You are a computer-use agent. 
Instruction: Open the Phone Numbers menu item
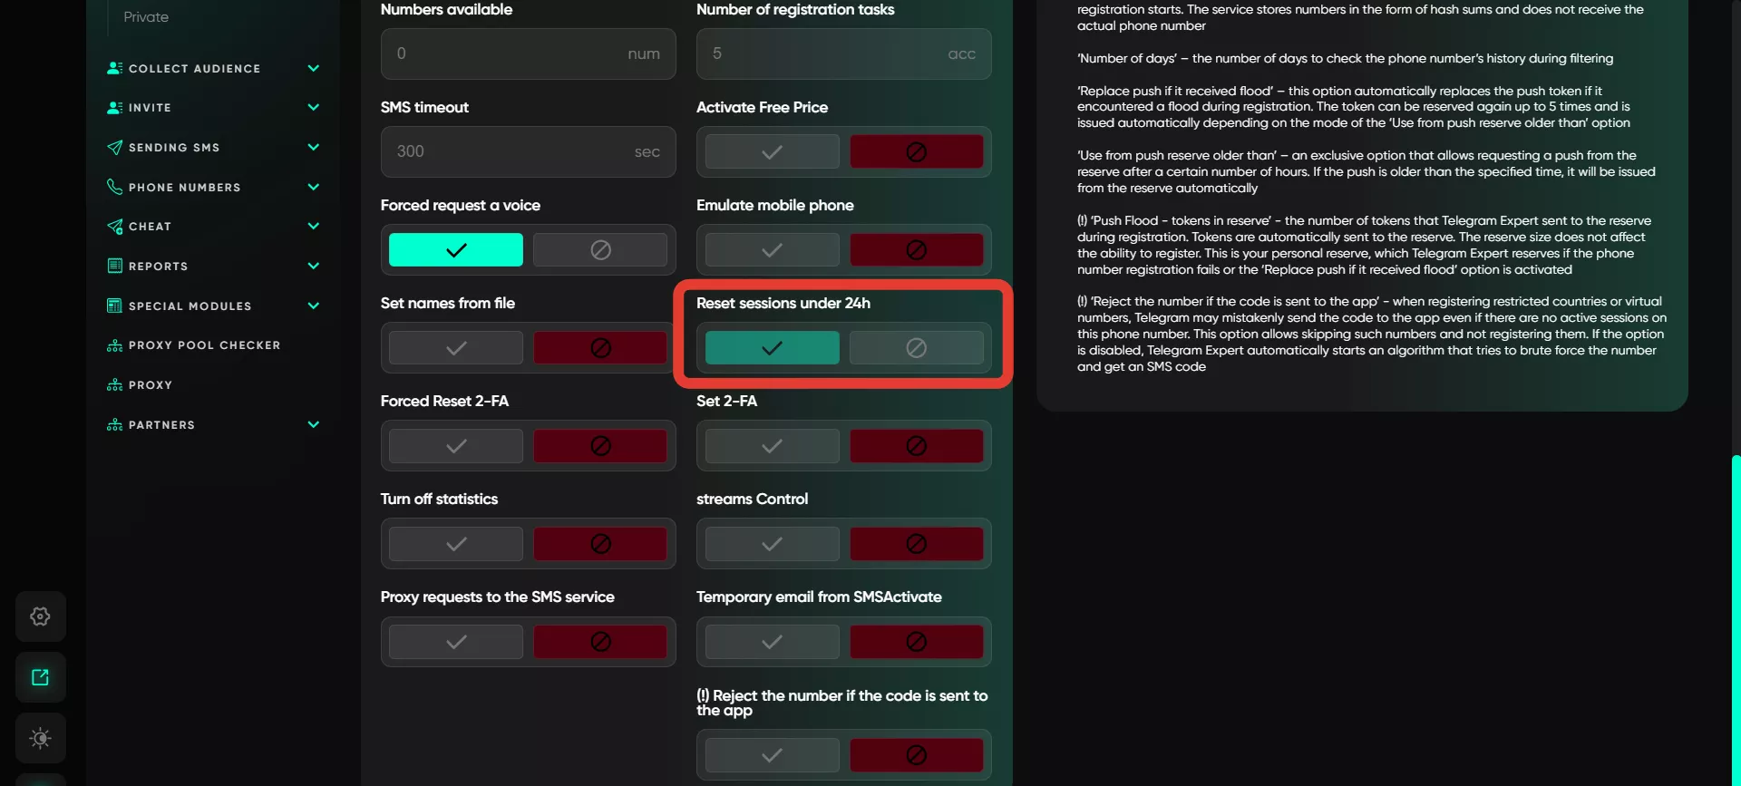coord(185,187)
